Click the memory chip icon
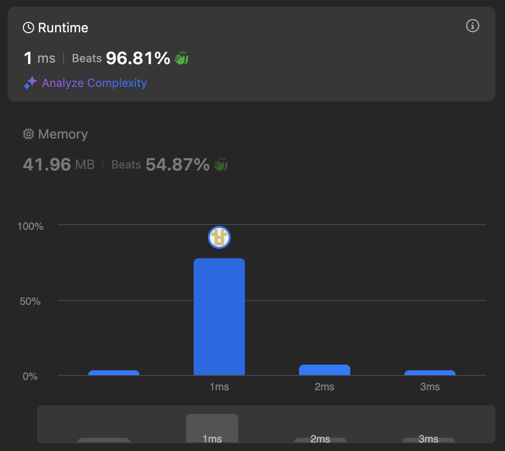This screenshot has height=451, width=505. point(28,134)
